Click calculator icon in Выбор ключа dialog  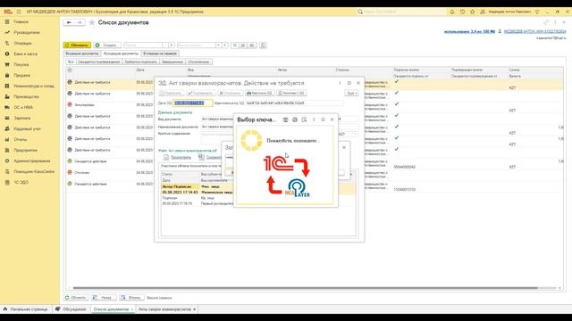286,119
